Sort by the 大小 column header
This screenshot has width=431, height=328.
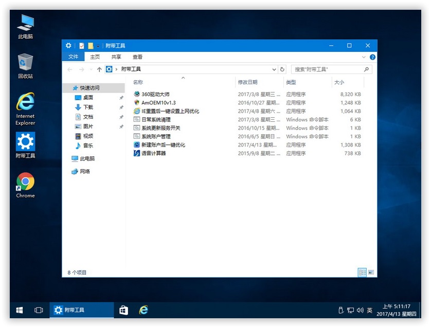tap(339, 82)
